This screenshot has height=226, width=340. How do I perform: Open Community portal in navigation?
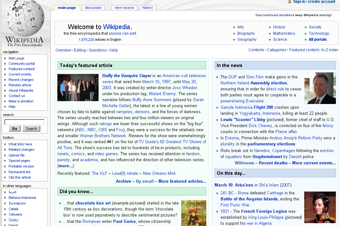click(22, 64)
